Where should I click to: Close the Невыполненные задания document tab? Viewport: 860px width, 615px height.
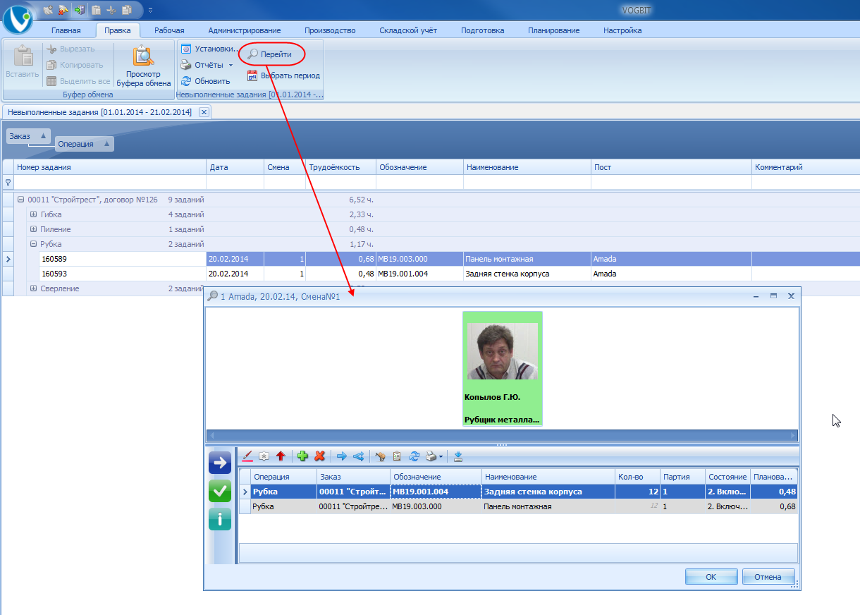(x=204, y=112)
